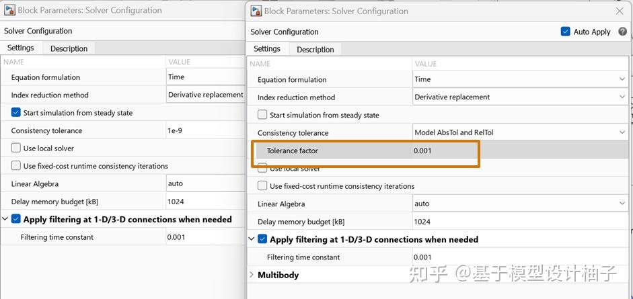The height and width of the screenshot is (299, 633).
Task: Uncheck Start simulation from steady state in left window
Action: point(15,113)
